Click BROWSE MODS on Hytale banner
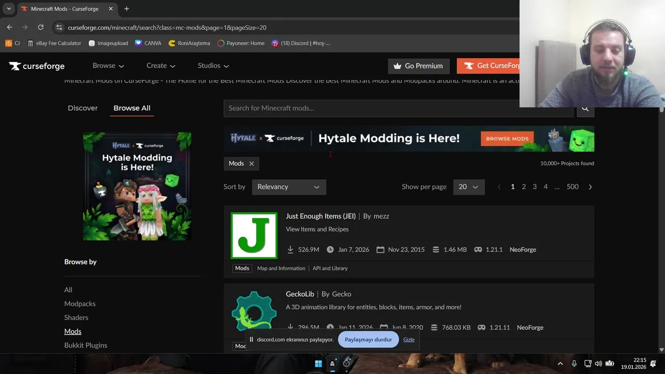The height and width of the screenshot is (374, 665). (507, 139)
